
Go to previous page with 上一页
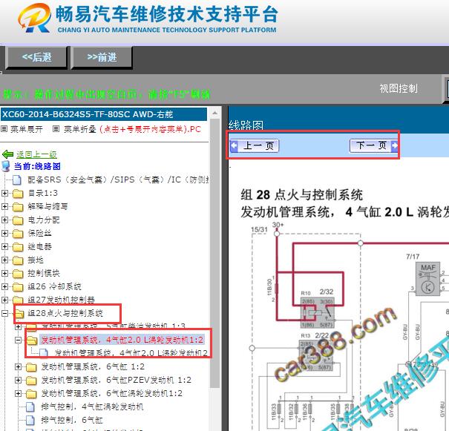click(255, 145)
